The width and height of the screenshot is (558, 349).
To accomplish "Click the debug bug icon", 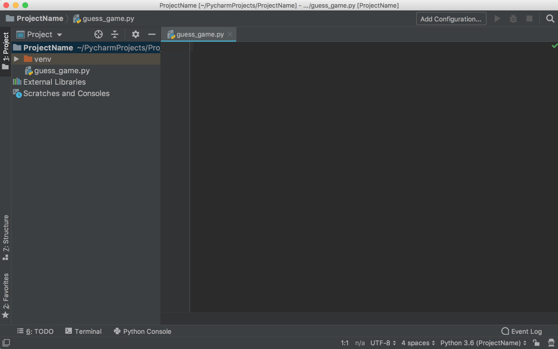I will [513, 18].
